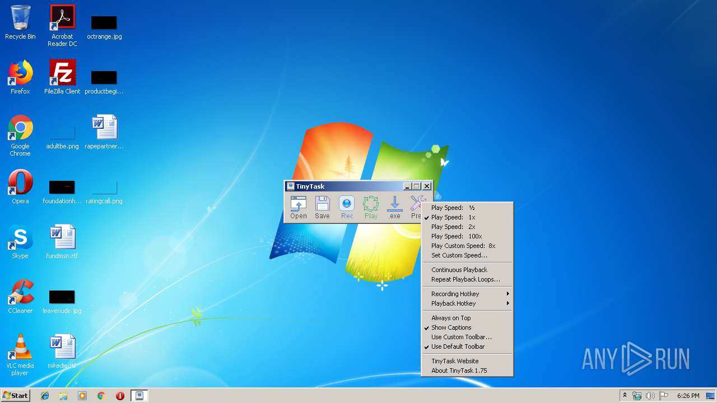Launch CCleaner desktop shortcut

point(20,297)
